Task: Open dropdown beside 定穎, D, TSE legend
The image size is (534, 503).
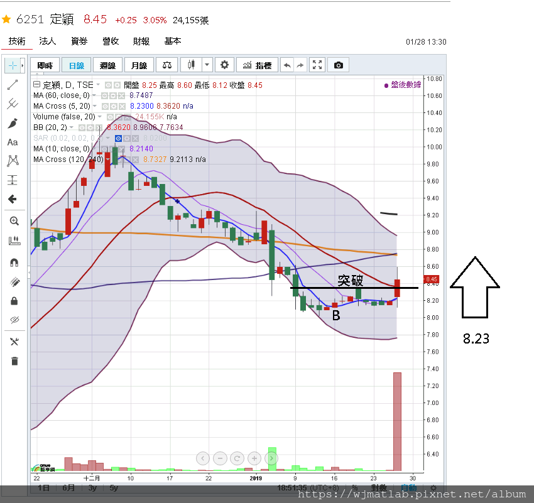Action: pos(98,84)
